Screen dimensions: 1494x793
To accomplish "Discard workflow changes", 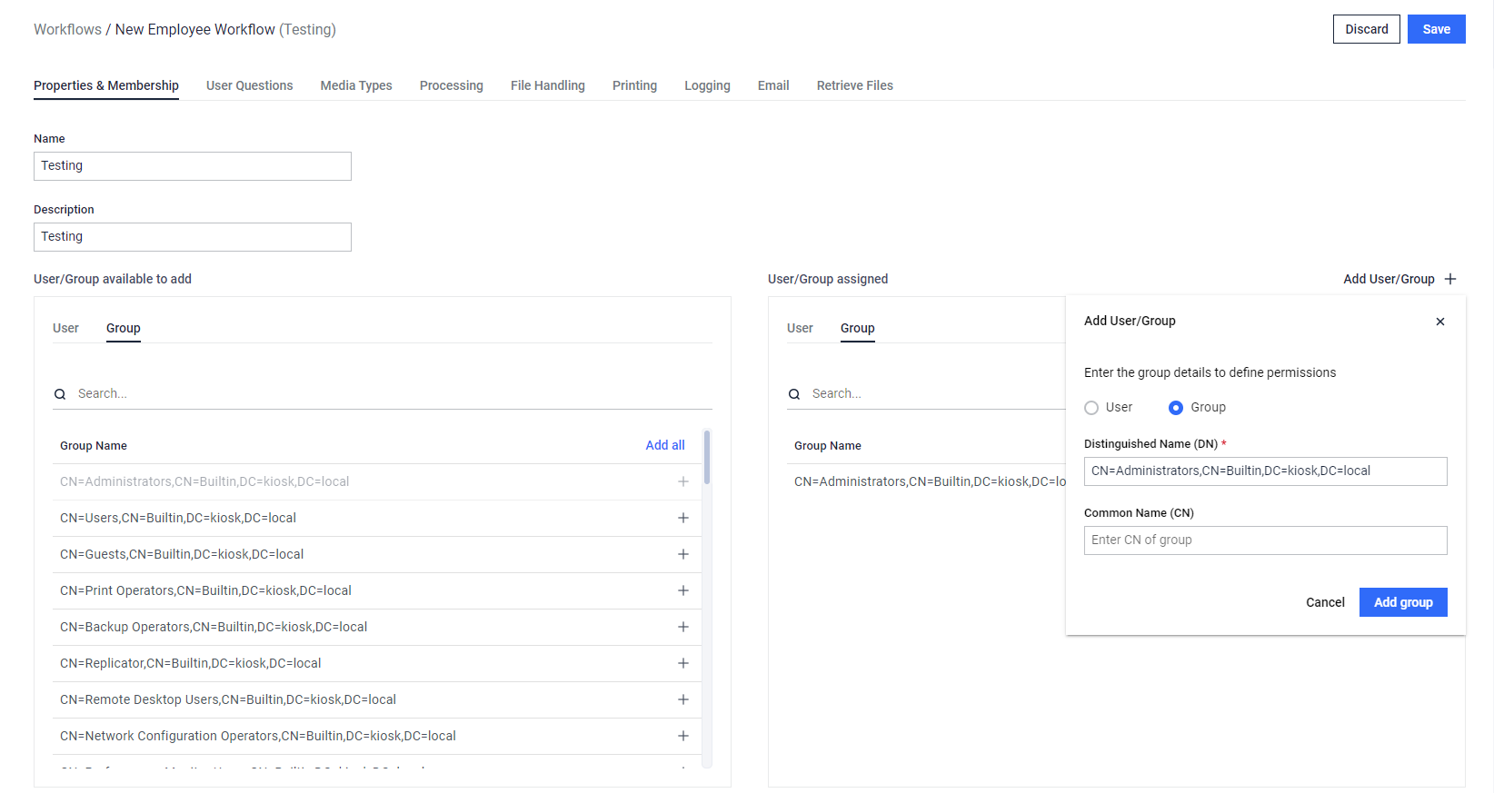I will coord(1367,29).
